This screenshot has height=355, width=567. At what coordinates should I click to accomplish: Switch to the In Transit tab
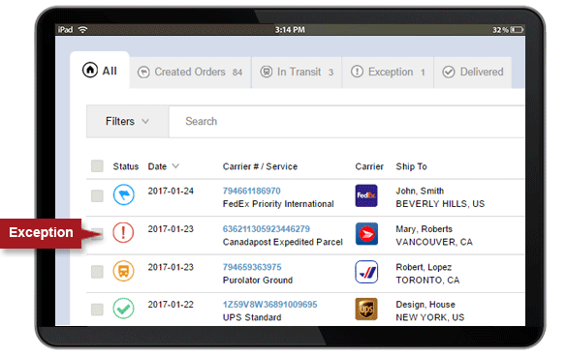(297, 73)
